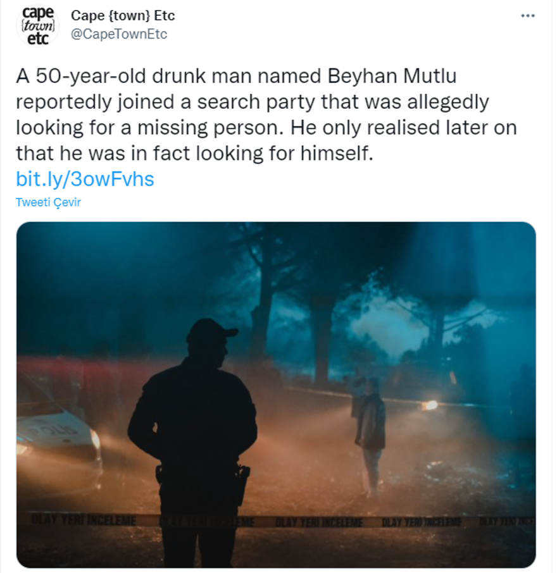The height and width of the screenshot is (573, 557).
Task: Click the police officer silhouette in photo
Action: (x=193, y=436)
